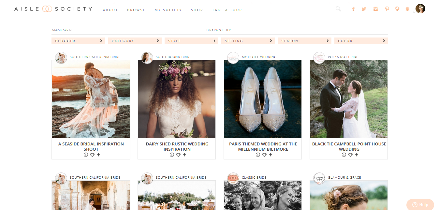
Task: Open the Periscope pin icon
Action: click(397, 9)
